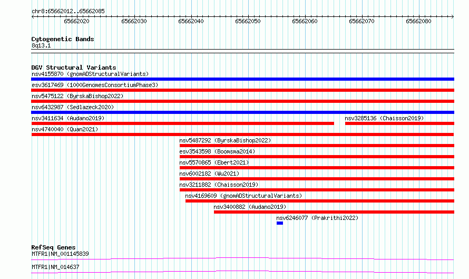
Task: Open the nsv3285136 (Chaisson2019) label
Action: 384,118
